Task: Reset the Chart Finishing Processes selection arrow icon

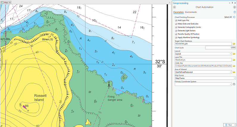Action: [x=234, y=17]
